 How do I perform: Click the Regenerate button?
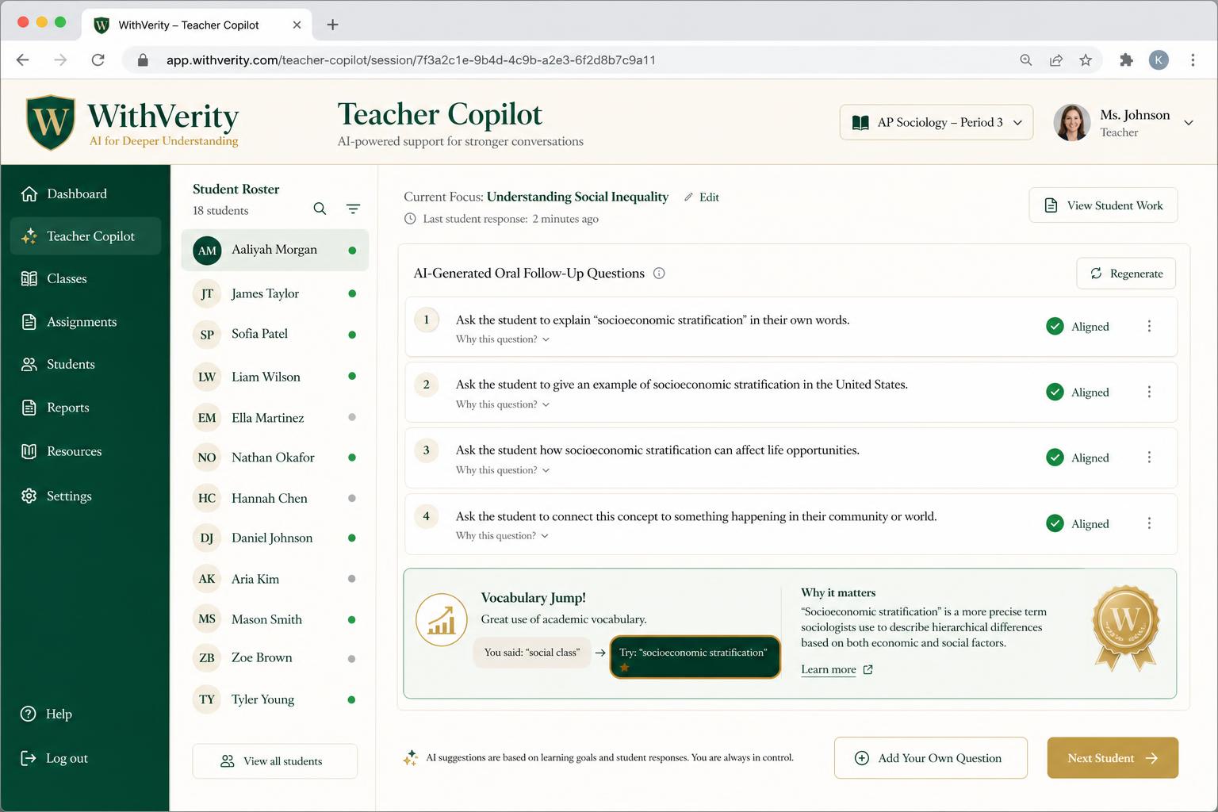click(x=1126, y=274)
